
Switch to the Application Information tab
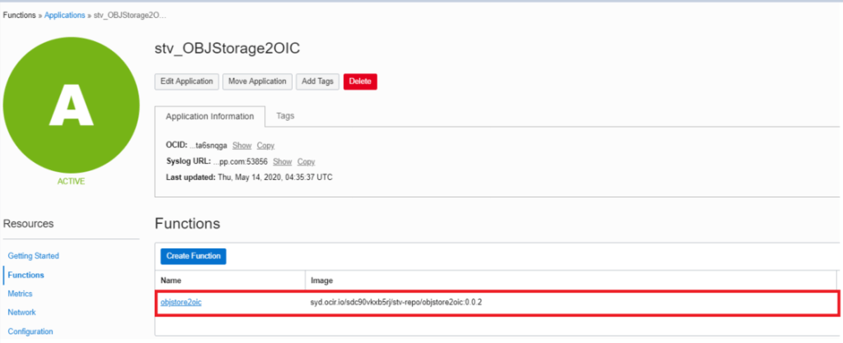point(209,117)
